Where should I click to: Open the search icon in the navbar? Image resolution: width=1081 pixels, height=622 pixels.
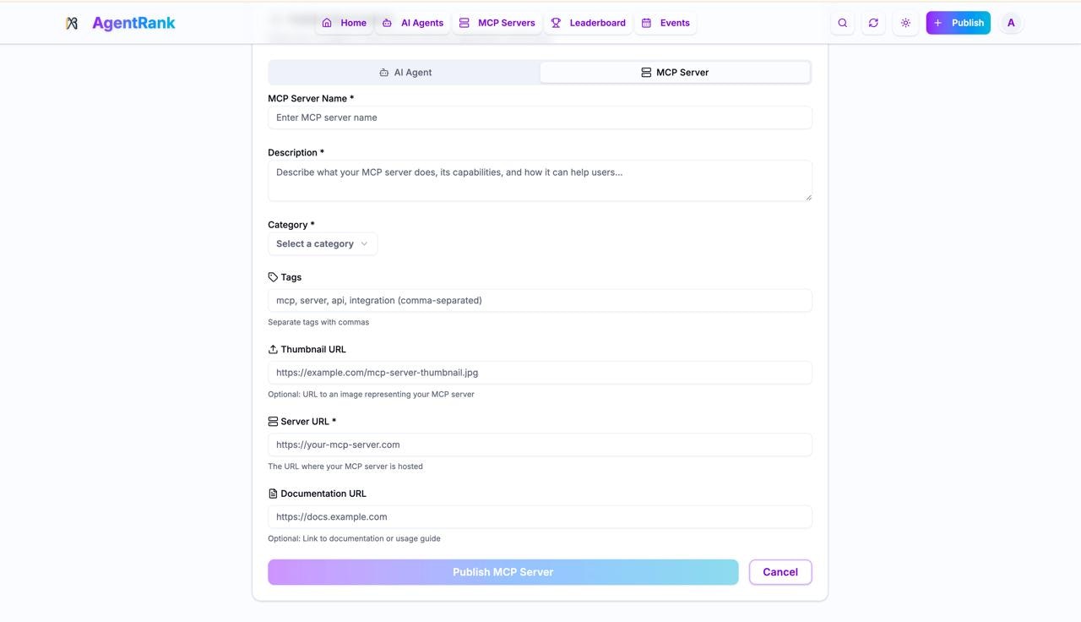point(842,23)
